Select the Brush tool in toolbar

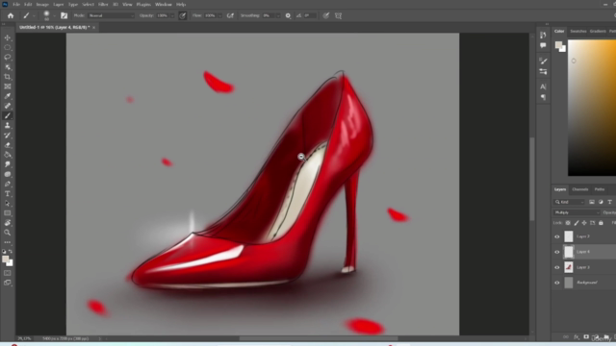tap(8, 115)
